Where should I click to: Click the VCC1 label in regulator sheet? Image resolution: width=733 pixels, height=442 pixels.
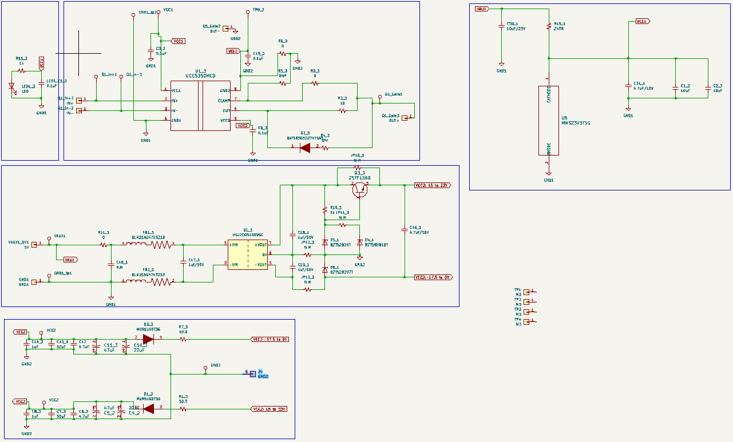(643, 22)
